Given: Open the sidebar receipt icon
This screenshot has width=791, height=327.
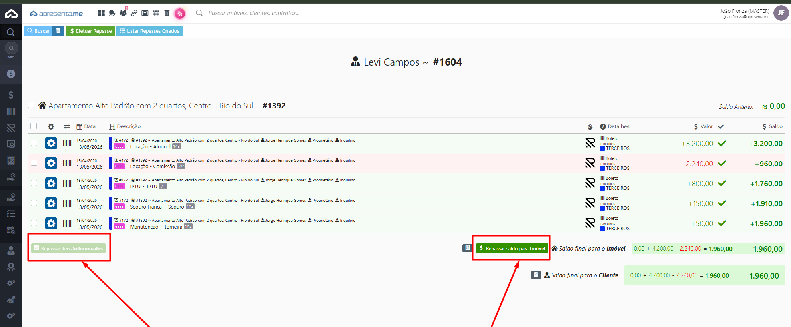Looking at the screenshot, I should click(x=11, y=160).
